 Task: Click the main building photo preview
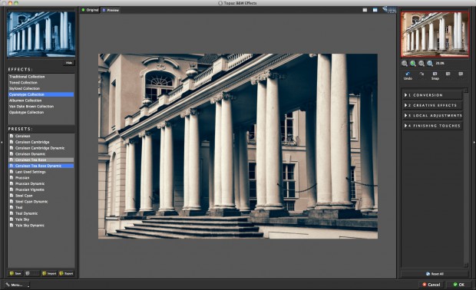238,147
